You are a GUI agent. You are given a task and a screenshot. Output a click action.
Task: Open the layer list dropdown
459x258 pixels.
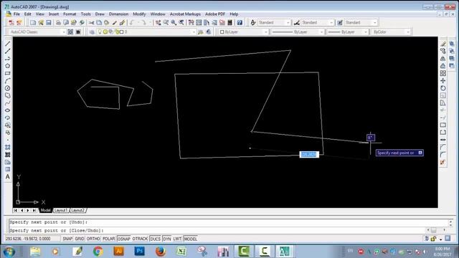pyautogui.click(x=146, y=32)
